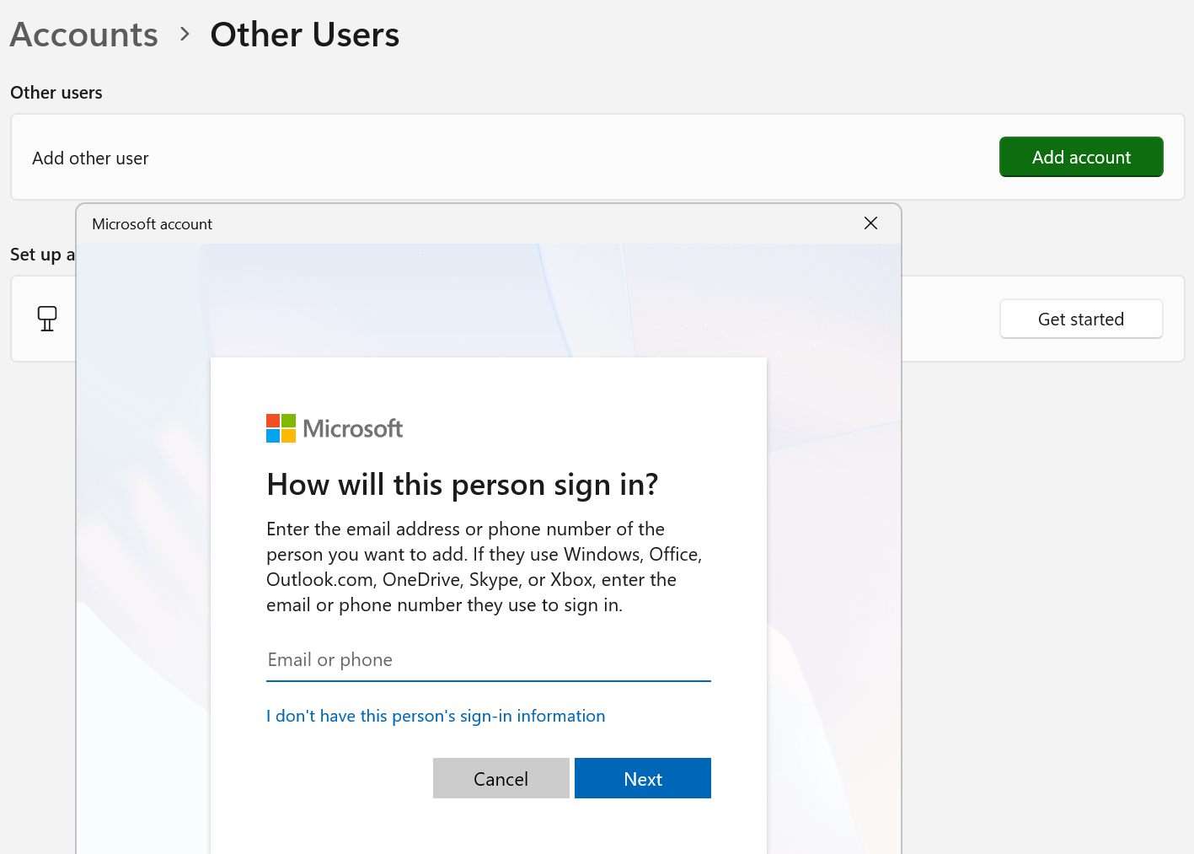Click the partially hidden "Set up a" label

42,255
